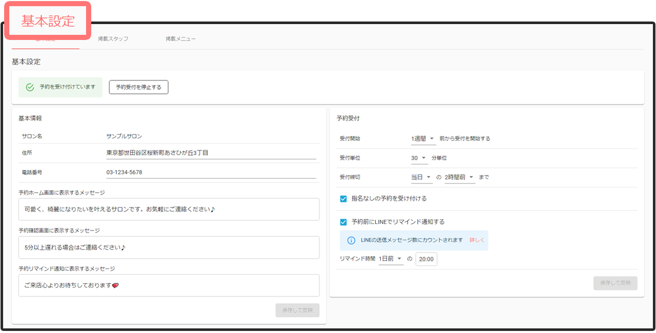Viewport: 656px width, 333px height.
Task: Click the 電話番号 phone number field
Action: [x=211, y=173]
